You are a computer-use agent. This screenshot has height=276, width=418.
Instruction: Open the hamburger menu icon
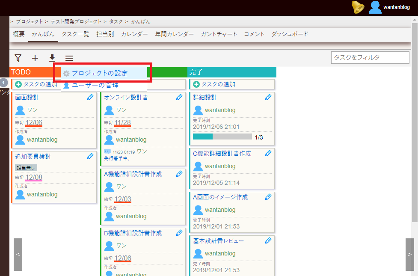69,58
